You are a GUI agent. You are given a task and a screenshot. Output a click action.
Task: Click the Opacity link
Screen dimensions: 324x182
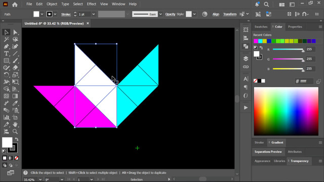(170, 14)
